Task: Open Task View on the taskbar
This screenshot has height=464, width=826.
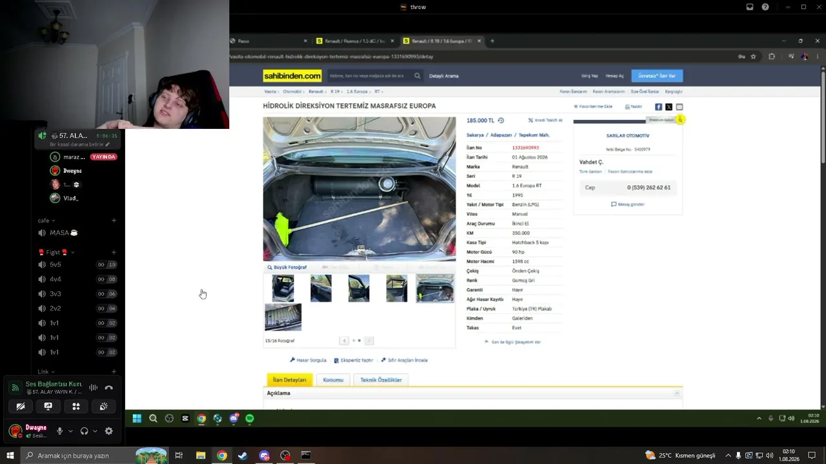Action: 179,456
